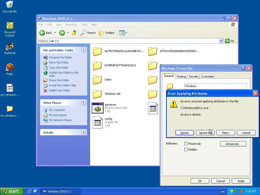The height and width of the screenshot is (195, 260).
Task: Open the Pego desktop shortcut
Action: click(10, 70)
